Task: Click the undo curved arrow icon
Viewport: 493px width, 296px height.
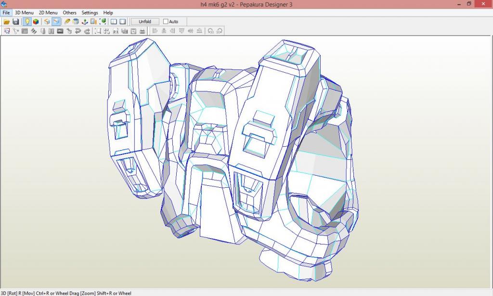Action: [78, 31]
